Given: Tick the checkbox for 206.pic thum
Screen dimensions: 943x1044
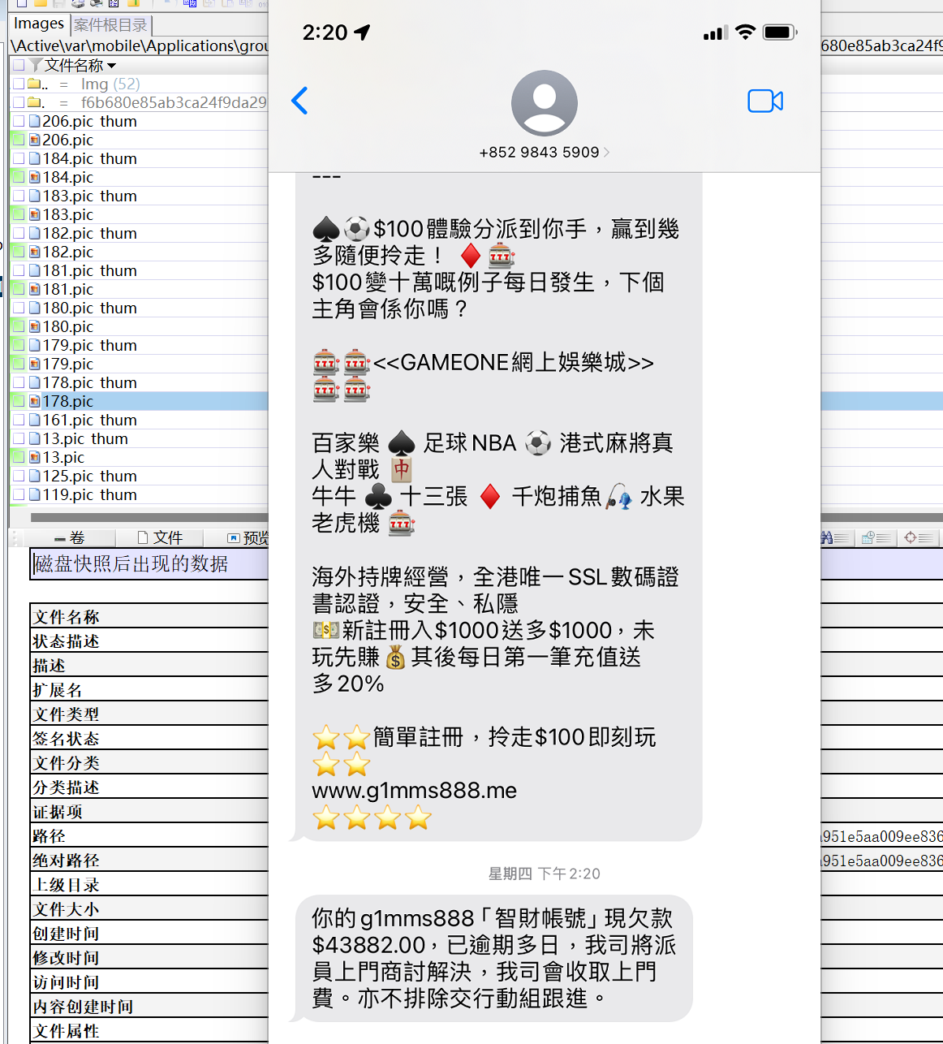Looking at the screenshot, I should tap(19, 121).
